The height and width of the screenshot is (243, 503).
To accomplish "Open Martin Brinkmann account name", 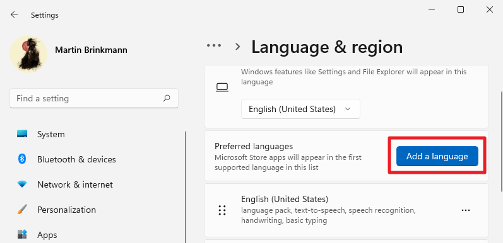I will click(x=91, y=50).
